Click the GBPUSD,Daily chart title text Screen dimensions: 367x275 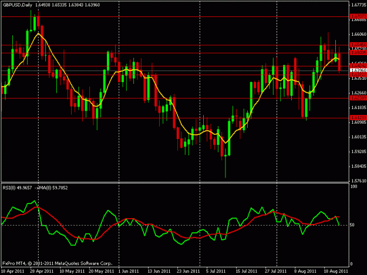click(17, 5)
